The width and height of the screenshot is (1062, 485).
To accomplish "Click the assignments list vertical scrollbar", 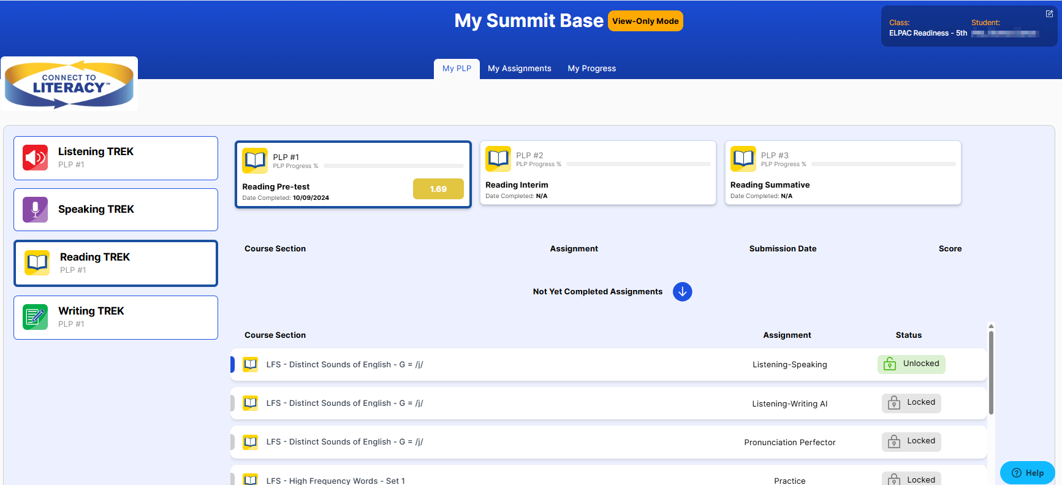I will 991,373.
